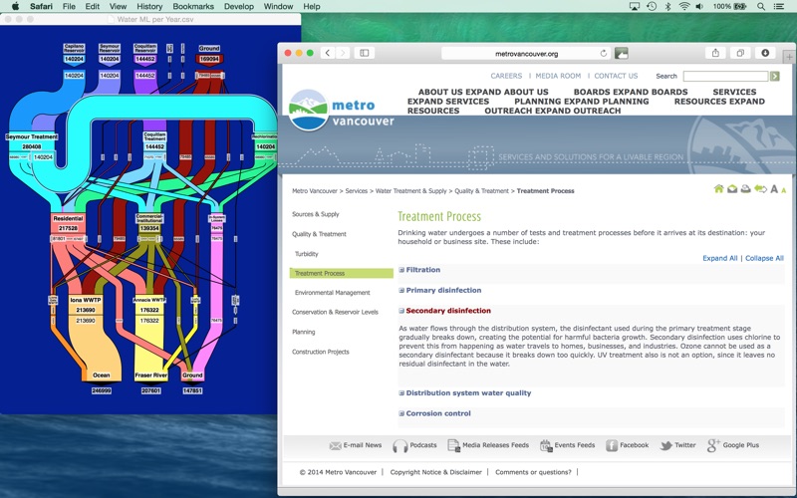
Task: Open the Bookmarks menu
Action: (x=193, y=7)
